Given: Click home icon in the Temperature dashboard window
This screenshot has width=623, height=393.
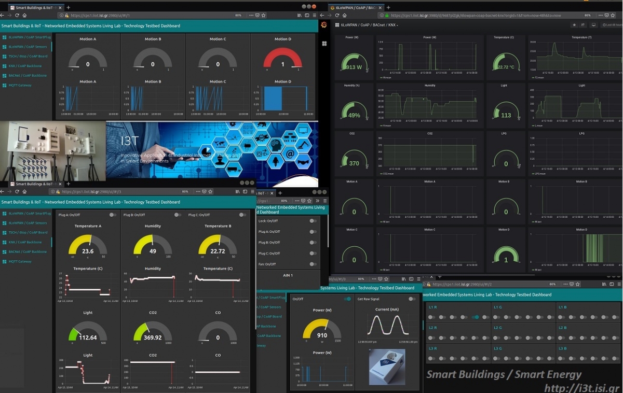Looking at the screenshot, I should (24, 191).
